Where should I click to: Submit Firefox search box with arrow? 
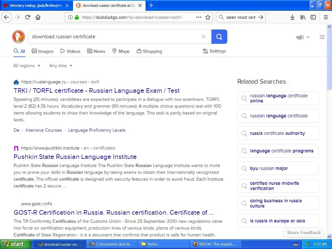pos(261,17)
